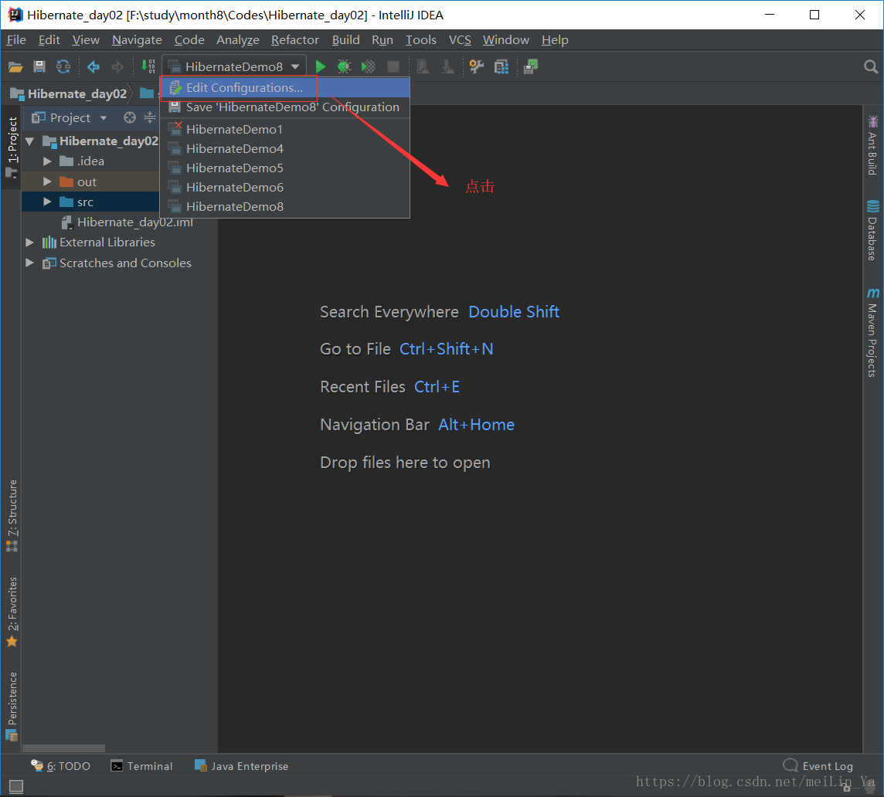The height and width of the screenshot is (797, 884).
Task: Select HibernateDemo4 configuration
Action: 285,149
